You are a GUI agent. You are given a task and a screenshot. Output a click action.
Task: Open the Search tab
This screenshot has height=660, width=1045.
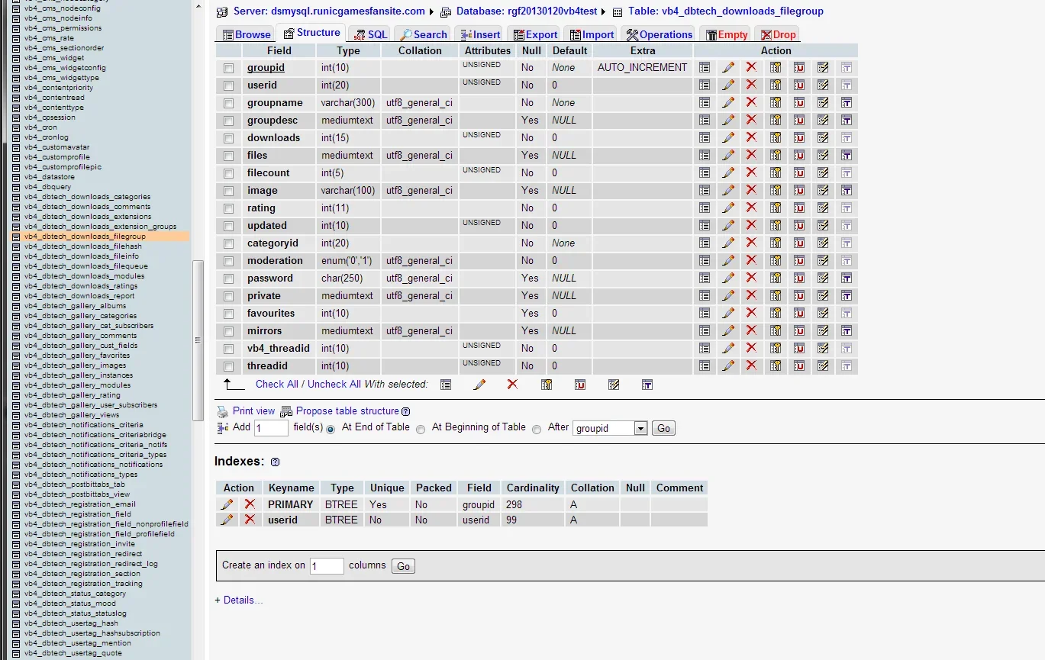coord(424,34)
